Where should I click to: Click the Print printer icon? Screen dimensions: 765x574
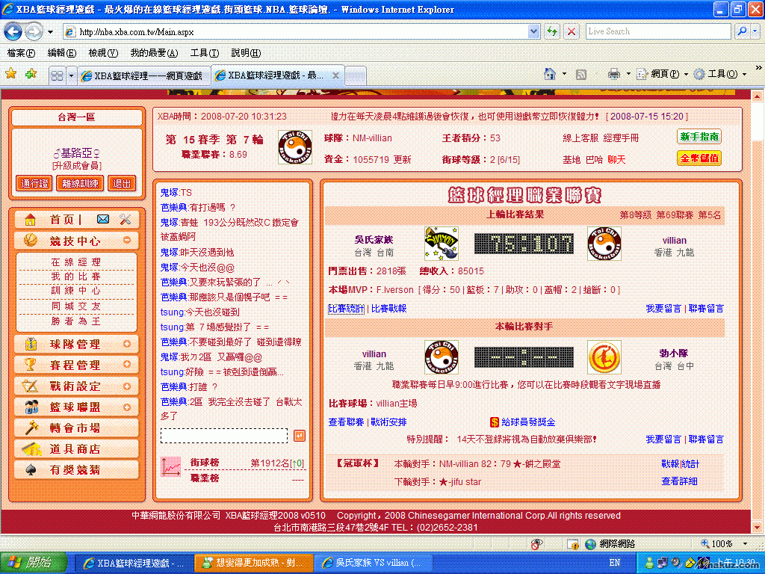point(614,74)
